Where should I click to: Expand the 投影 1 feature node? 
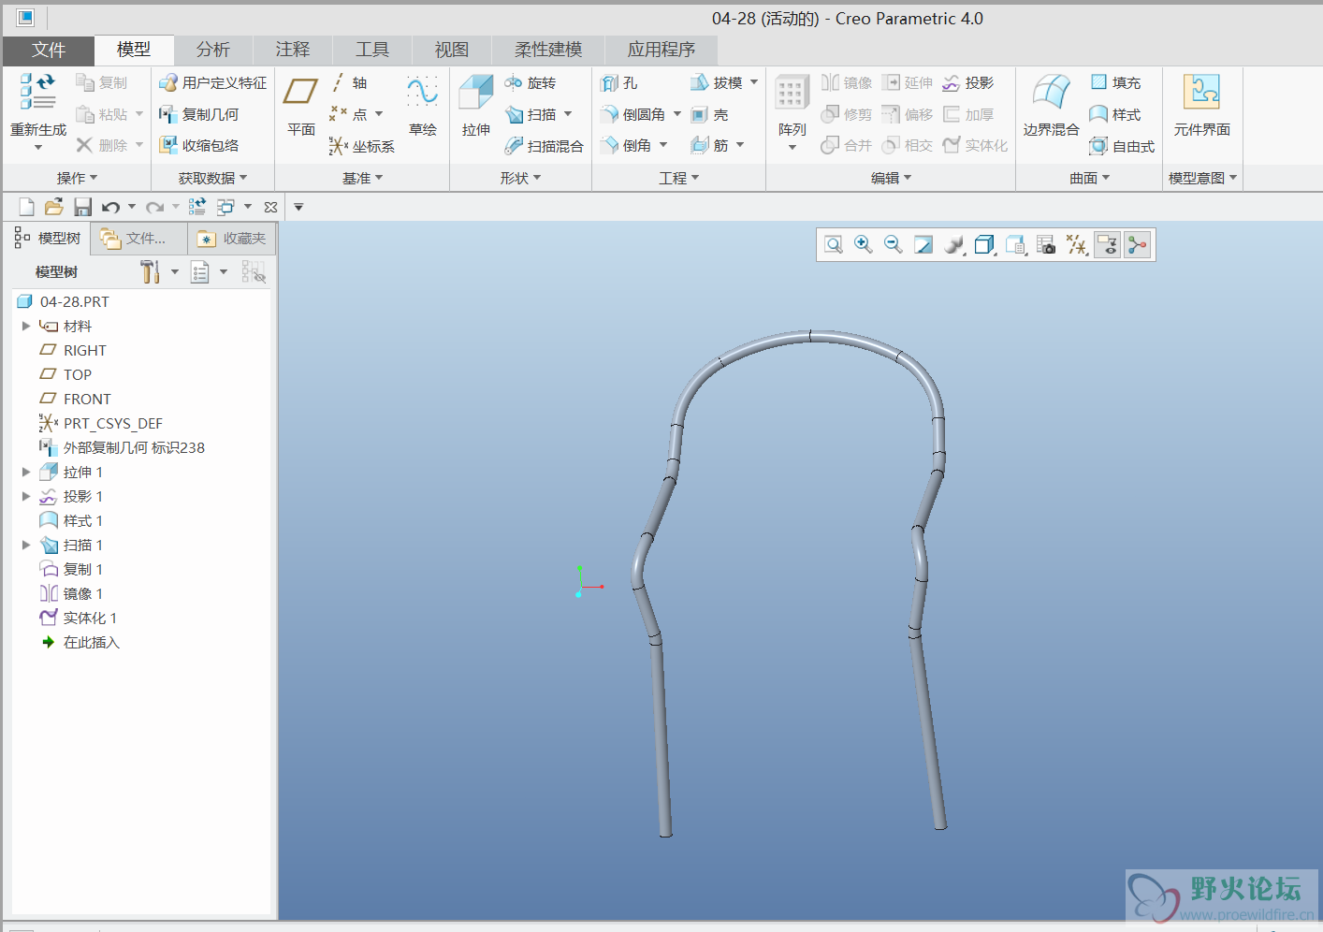(x=26, y=497)
